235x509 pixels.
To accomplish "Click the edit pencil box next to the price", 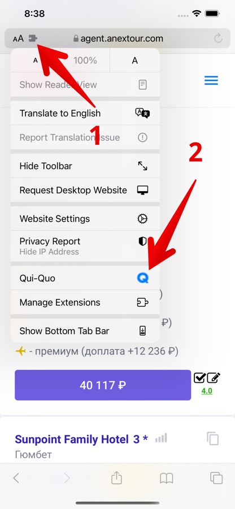I will pos(214,378).
